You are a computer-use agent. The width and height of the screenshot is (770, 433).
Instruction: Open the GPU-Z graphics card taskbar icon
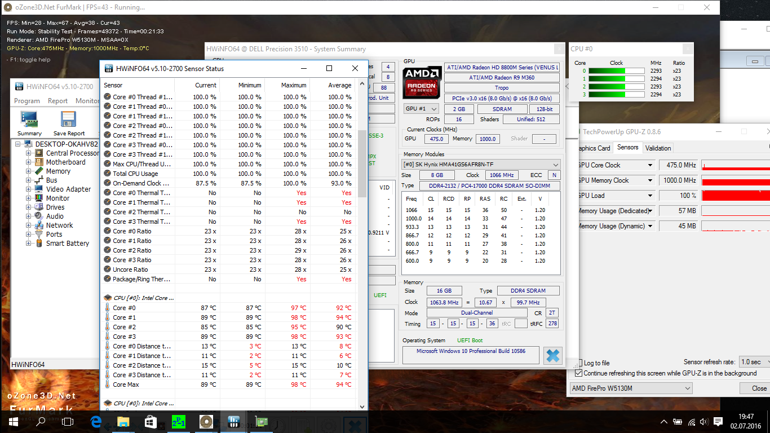pos(261,422)
